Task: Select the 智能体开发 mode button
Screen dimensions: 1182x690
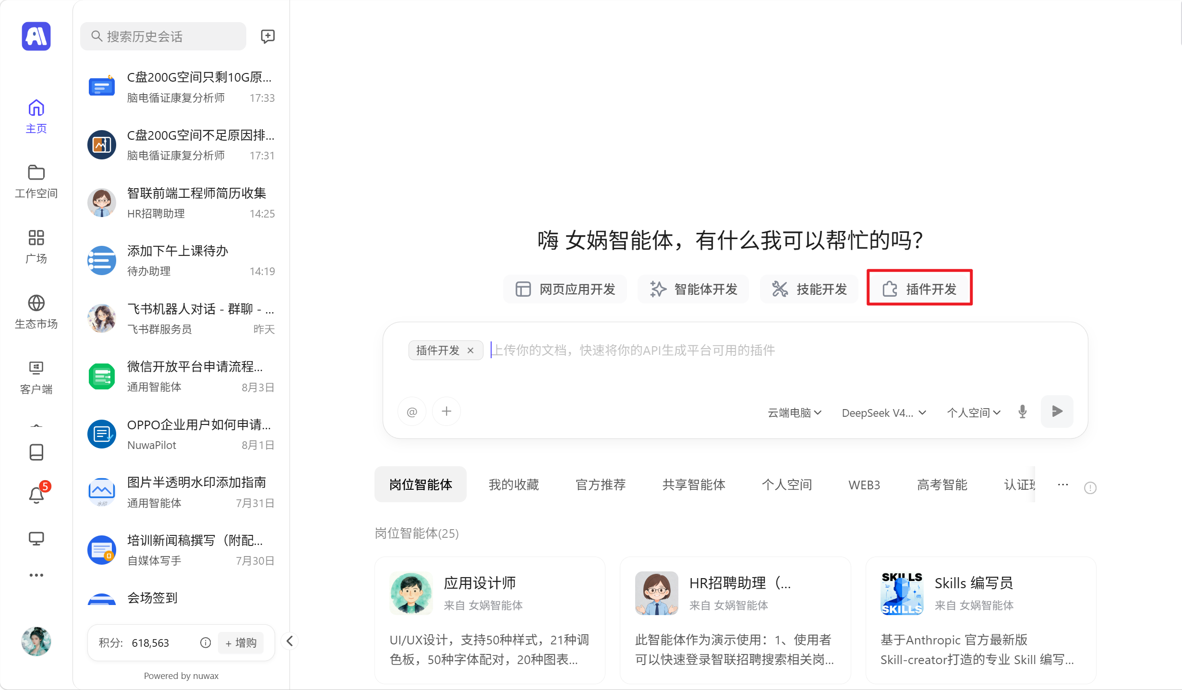Action: click(x=693, y=289)
